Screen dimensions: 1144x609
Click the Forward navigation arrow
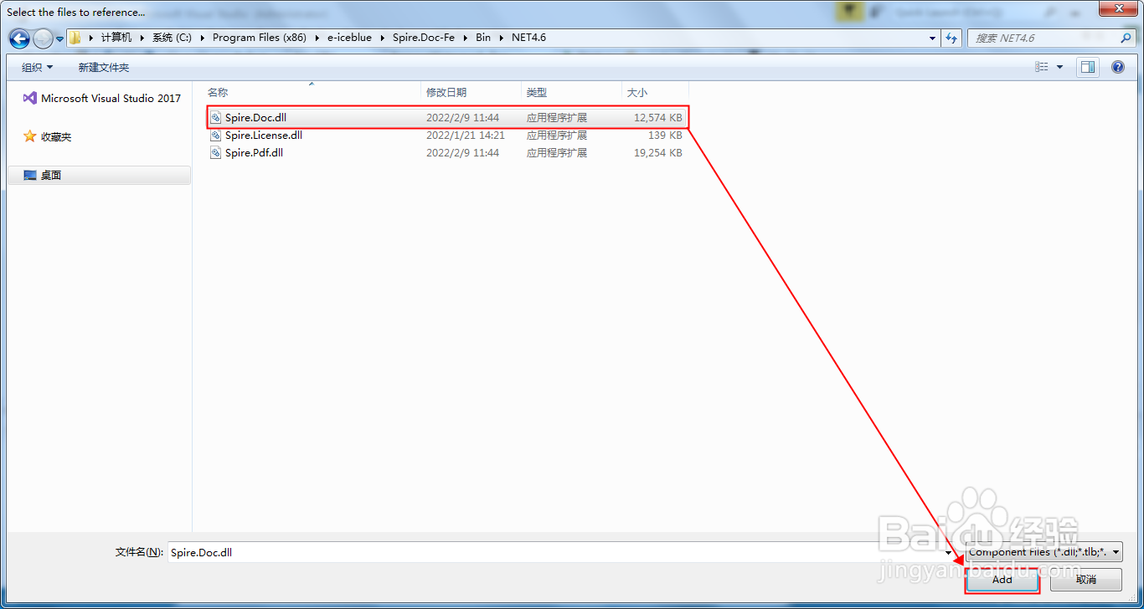click(x=43, y=38)
